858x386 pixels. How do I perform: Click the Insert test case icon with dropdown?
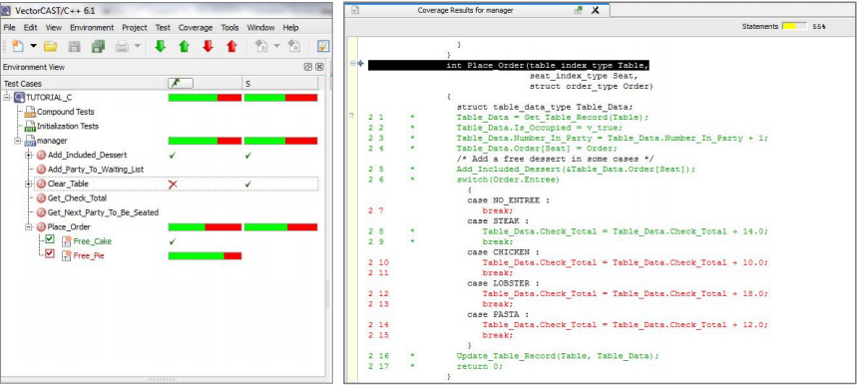262,47
